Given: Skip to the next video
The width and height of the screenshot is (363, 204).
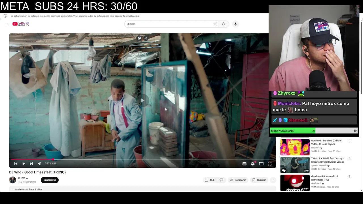Looking at the screenshot, I should (31, 163).
